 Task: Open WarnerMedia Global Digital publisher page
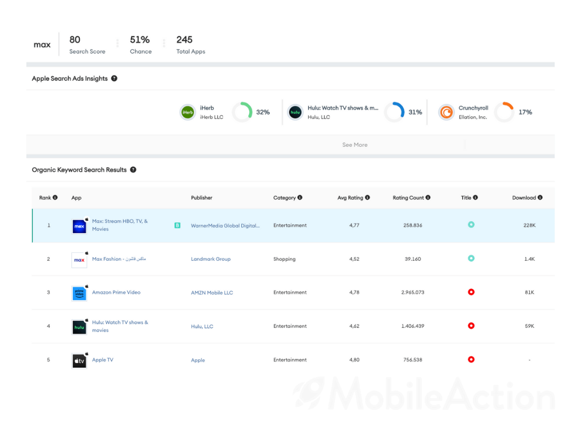click(x=225, y=225)
